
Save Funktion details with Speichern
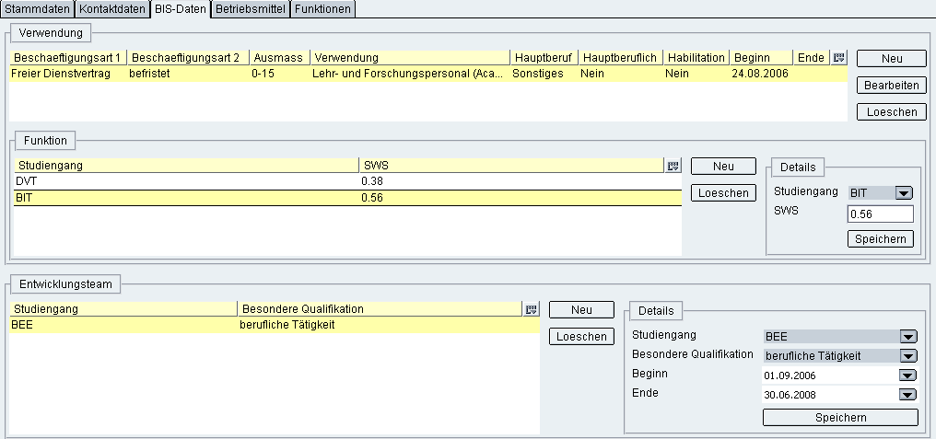pyautogui.click(x=880, y=239)
